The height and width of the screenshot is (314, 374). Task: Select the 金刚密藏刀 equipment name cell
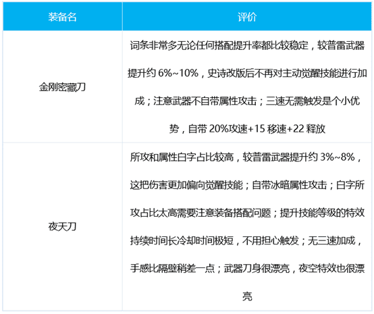pyautogui.click(x=63, y=87)
